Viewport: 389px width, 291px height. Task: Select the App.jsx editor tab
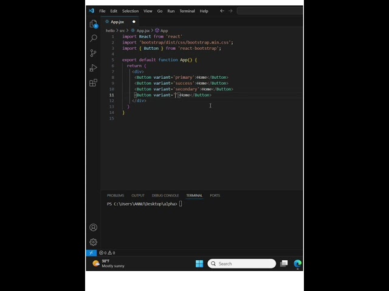(120, 22)
